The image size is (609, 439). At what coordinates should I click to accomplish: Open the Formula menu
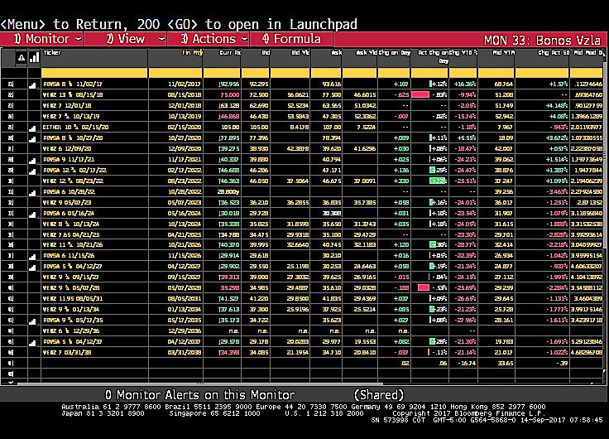tap(291, 39)
